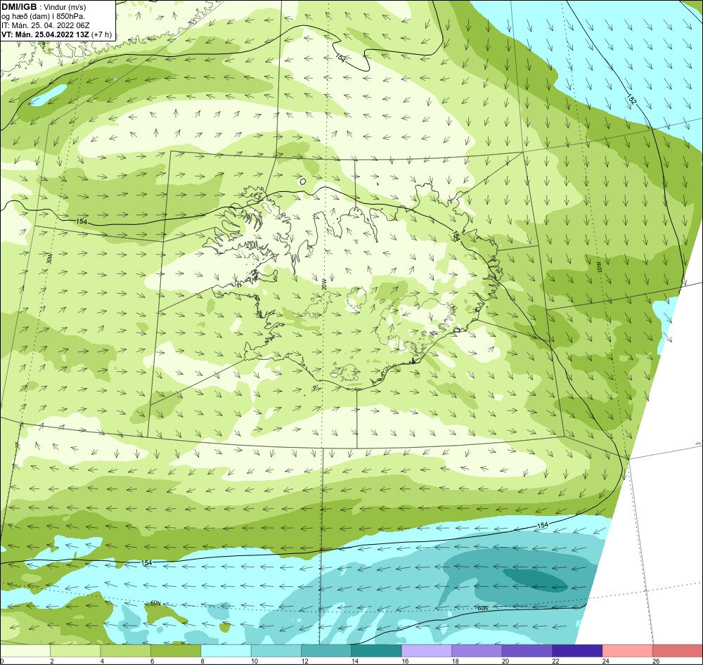Click the "DMI/IGB" title text
The image size is (703, 665).
[x=19, y=7]
